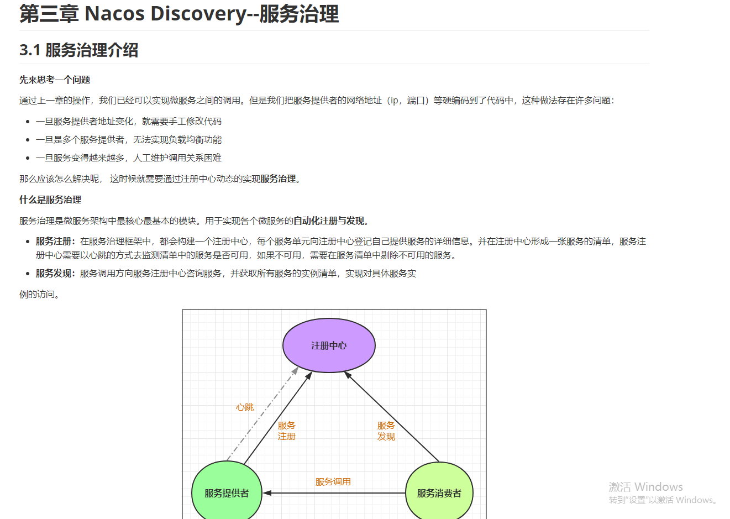730x519 pixels.
Task: Click the orange 服务发现 arrow label
Action: pyautogui.click(x=386, y=431)
